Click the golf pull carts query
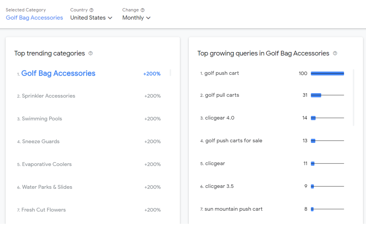This screenshot has height=225, width=366. point(222,95)
